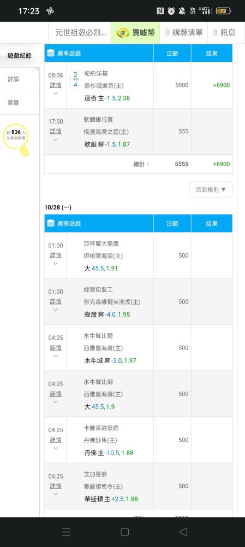The width and height of the screenshot is (245, 547).
Task: Tap the Android recent apps menu icon
Action: 66,532
